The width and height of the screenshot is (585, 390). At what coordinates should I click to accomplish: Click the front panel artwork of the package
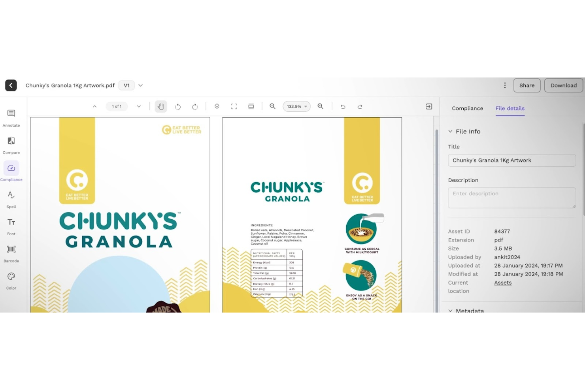[120, 215]
